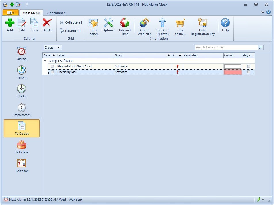Mark 'Play with Hot Alarm Clock' done
This screenshot has width=274, height=205.
pos(52,66)
